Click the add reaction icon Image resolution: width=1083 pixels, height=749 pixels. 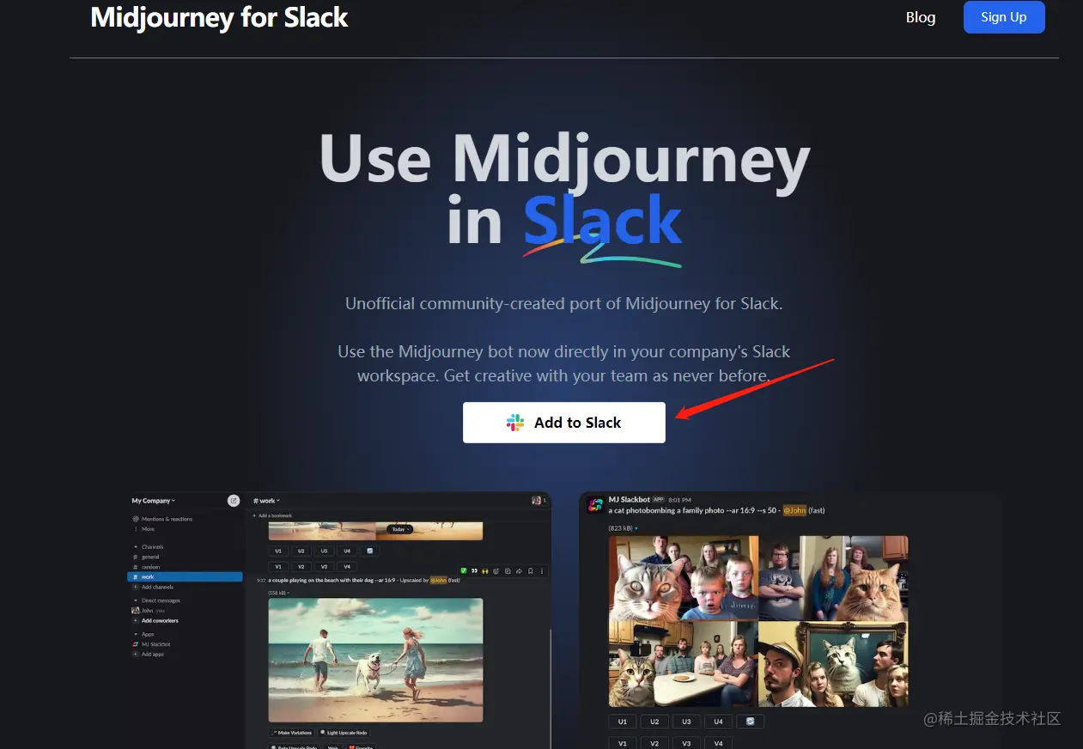tap(496, 570)
